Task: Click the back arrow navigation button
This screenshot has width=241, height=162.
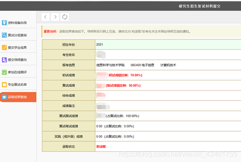Action: pos(45,17)
